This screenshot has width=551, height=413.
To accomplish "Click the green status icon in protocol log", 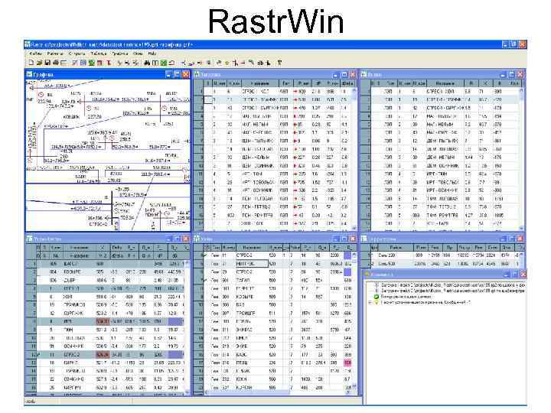I will tap(377, 297).
